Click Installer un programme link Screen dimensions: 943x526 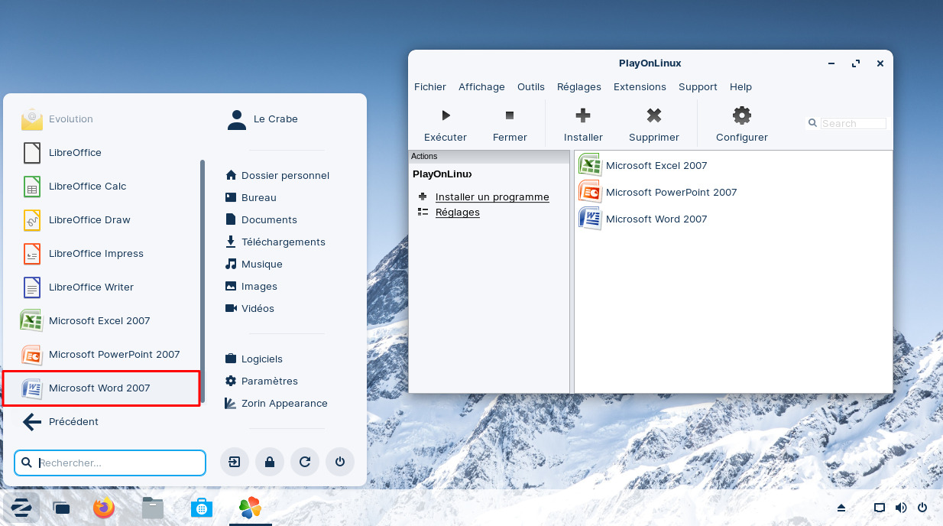492,196
